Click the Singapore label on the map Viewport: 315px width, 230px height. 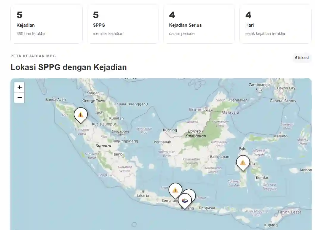[x=120, y=131]
